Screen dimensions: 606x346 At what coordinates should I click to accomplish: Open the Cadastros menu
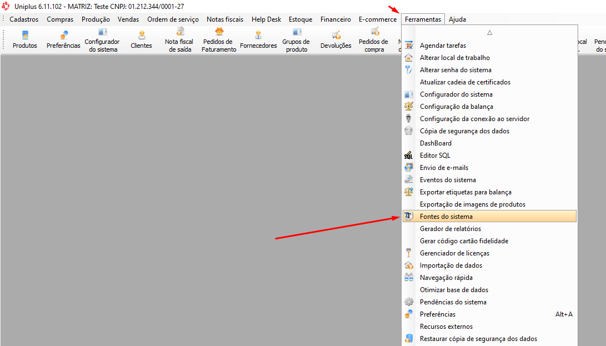coord(24,19)
